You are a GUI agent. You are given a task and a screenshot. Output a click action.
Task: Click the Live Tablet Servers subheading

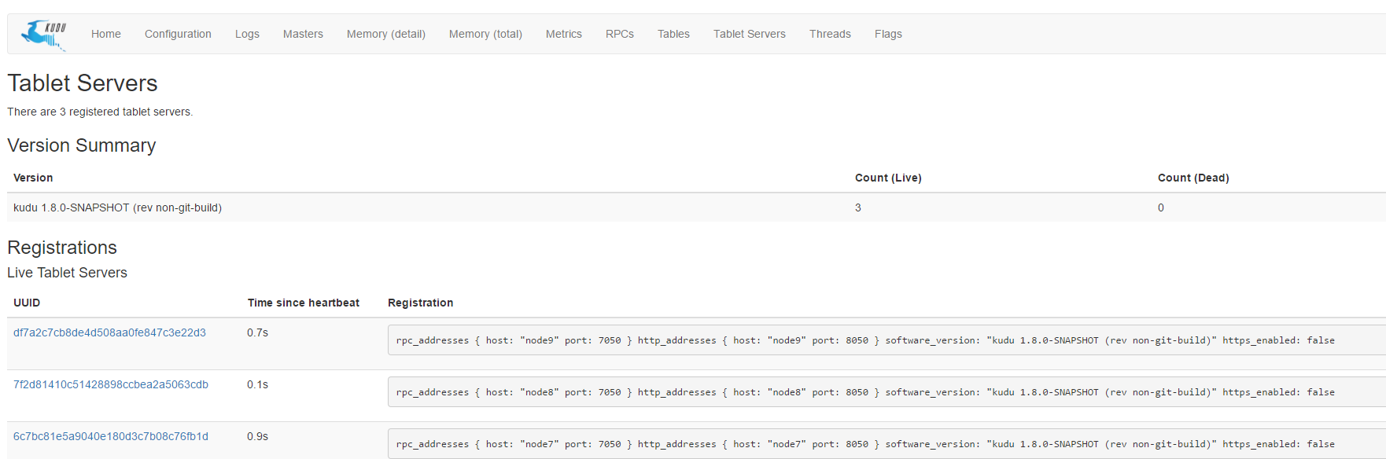[67, 273]
